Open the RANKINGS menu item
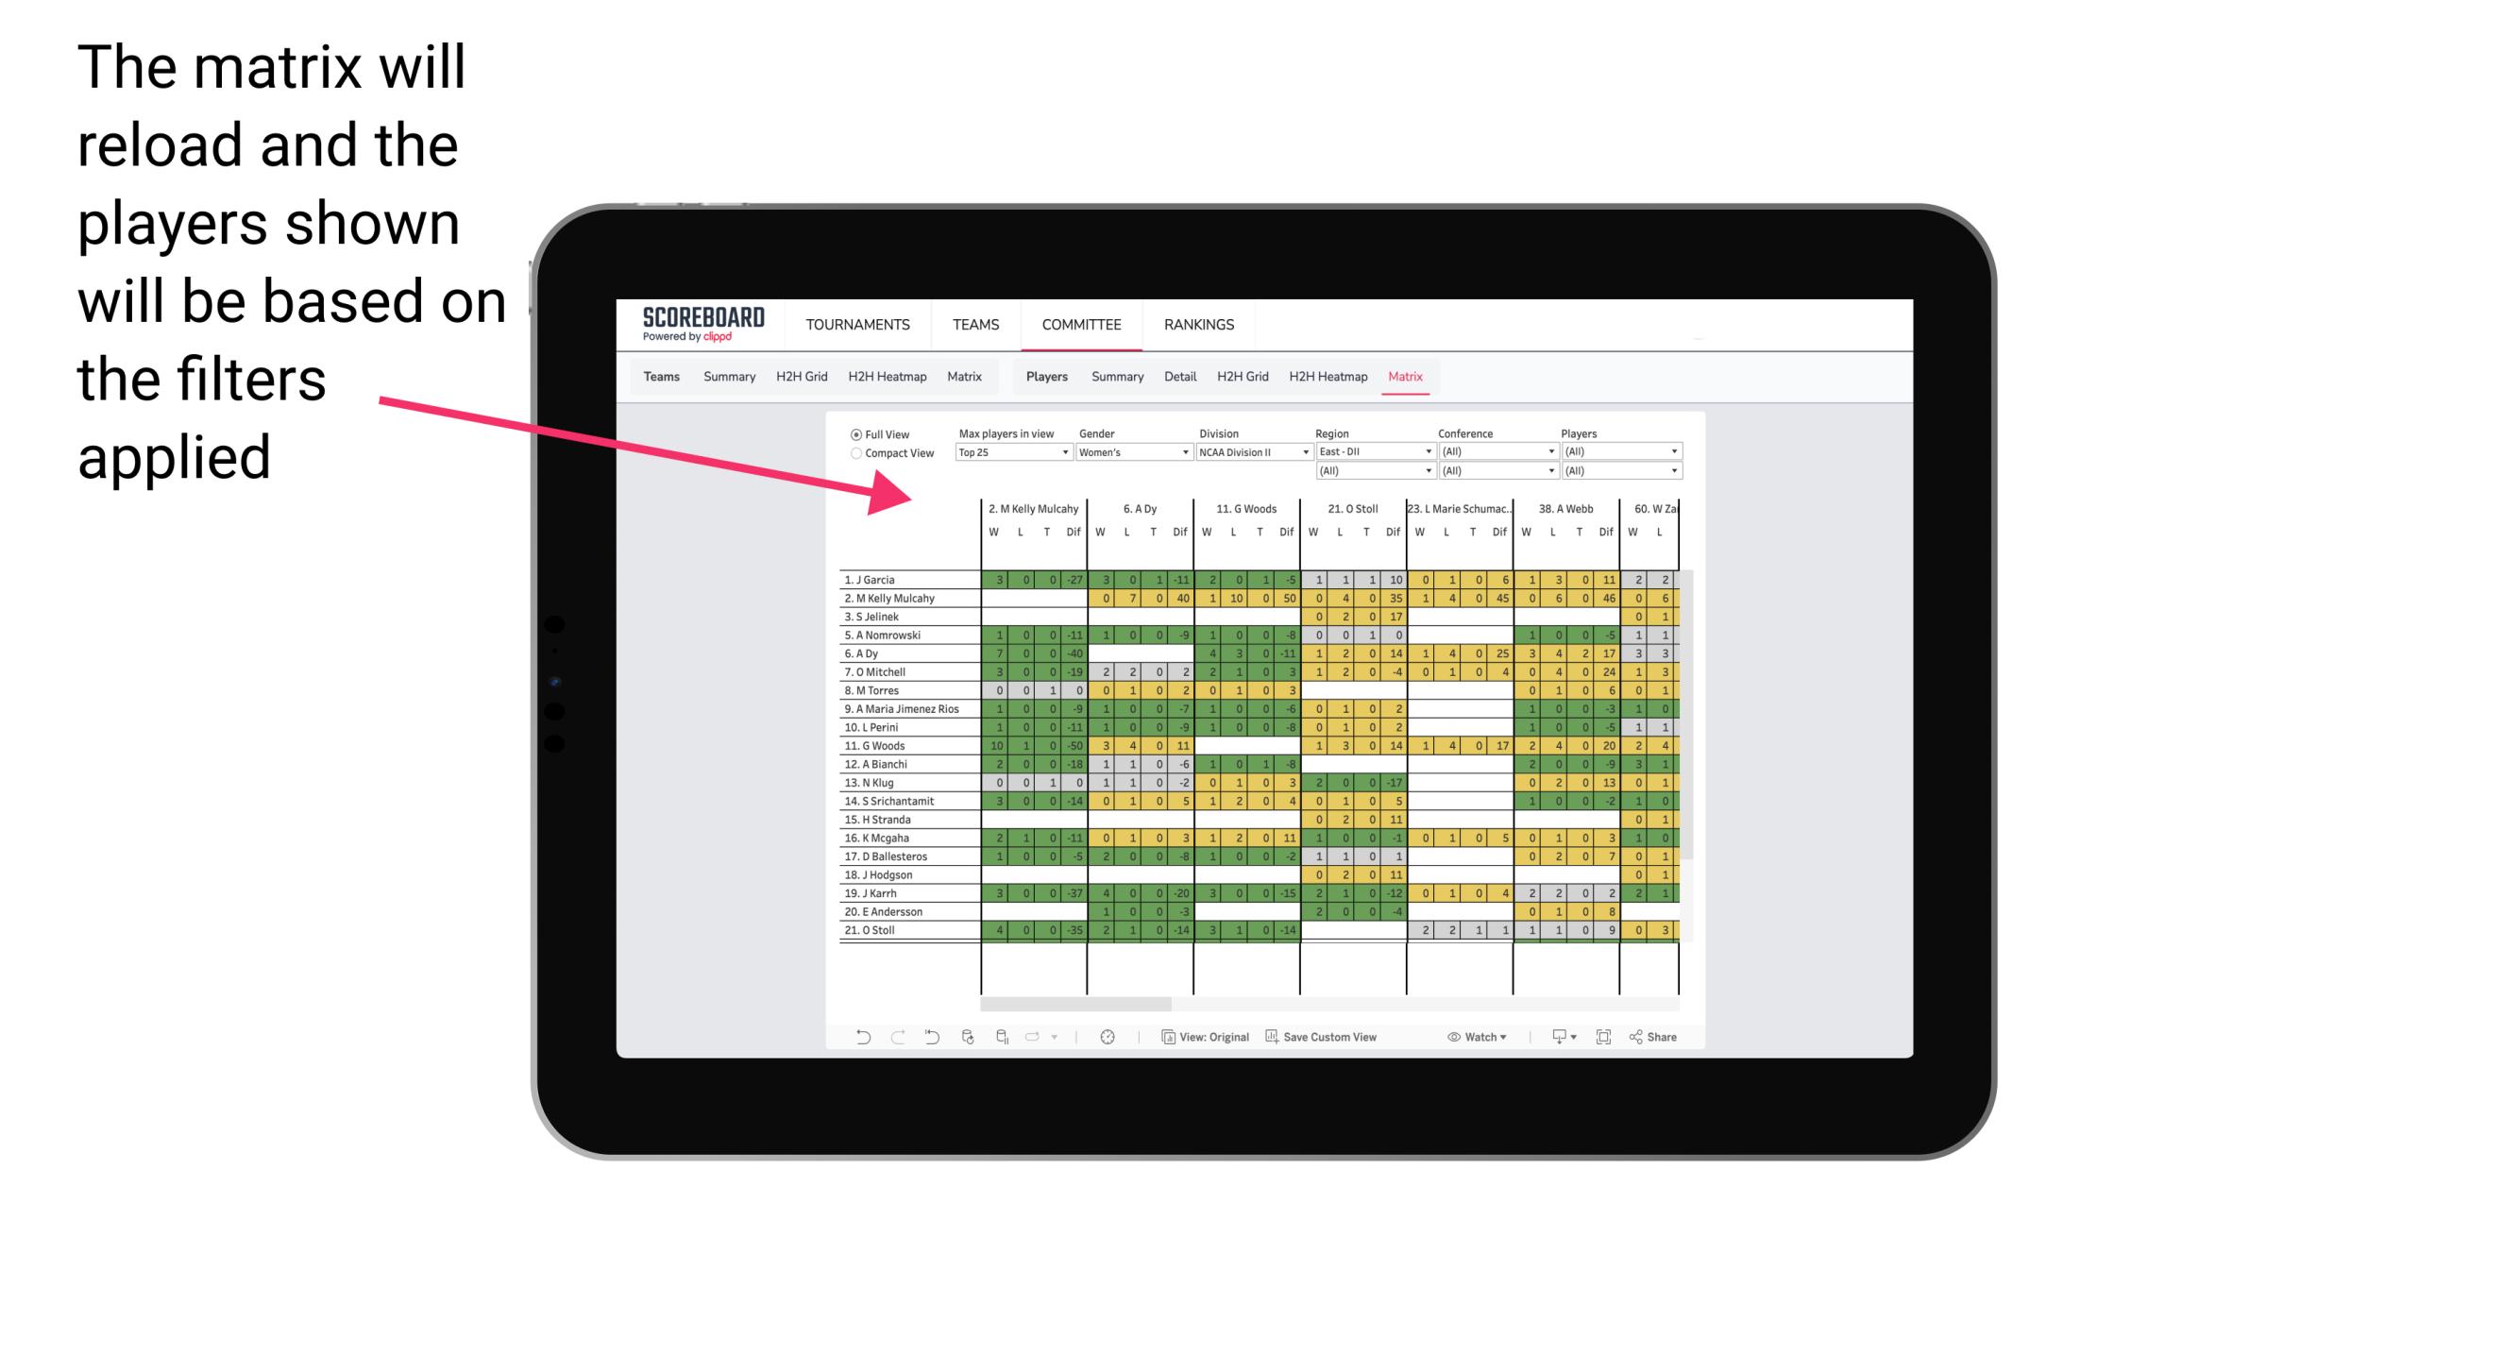 (x=1198, y=324)
